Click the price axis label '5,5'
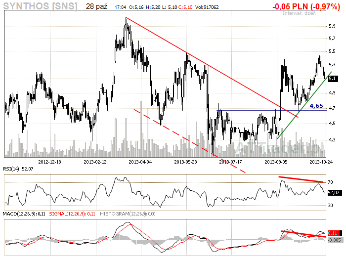346x258 pixels. 332,51
